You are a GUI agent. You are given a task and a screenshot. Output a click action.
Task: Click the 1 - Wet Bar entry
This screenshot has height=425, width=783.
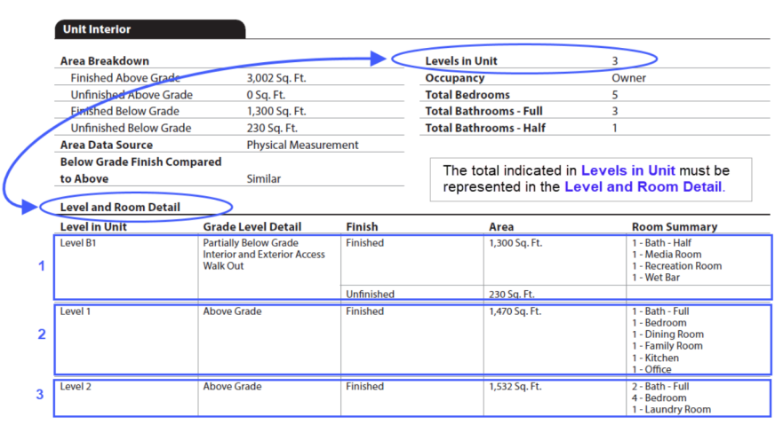coord(656,277)
